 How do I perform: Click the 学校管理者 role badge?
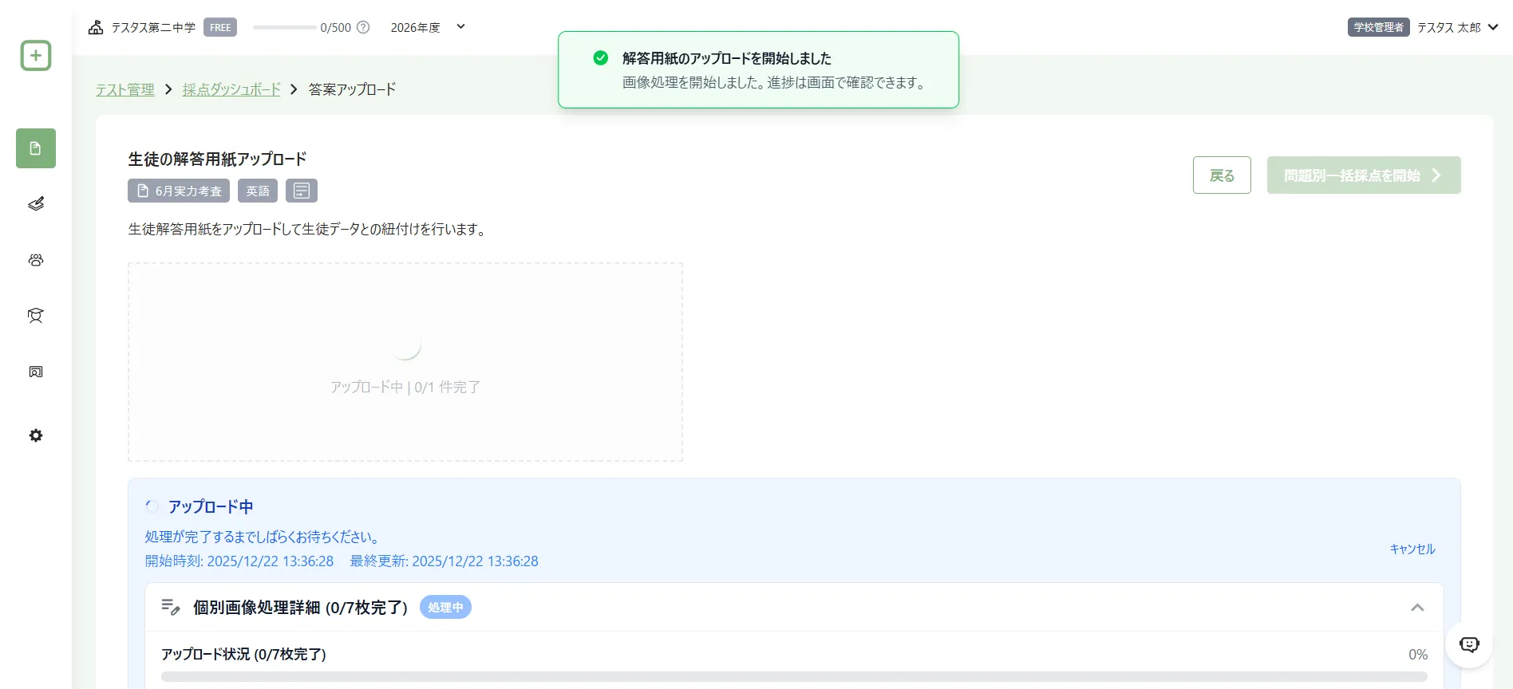(x=1379, y=27)
